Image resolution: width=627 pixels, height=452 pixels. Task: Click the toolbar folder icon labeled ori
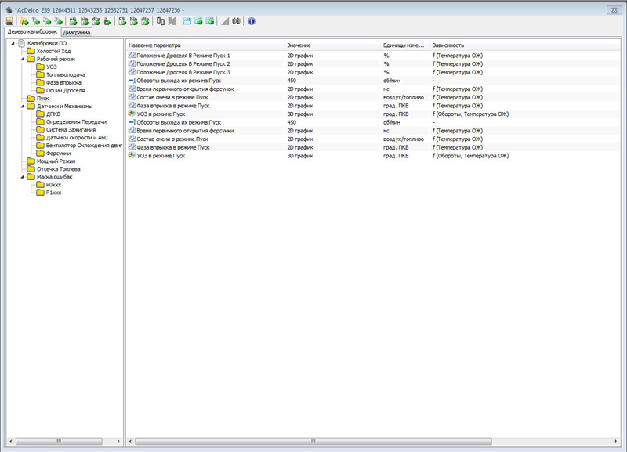tap(74, 21)
